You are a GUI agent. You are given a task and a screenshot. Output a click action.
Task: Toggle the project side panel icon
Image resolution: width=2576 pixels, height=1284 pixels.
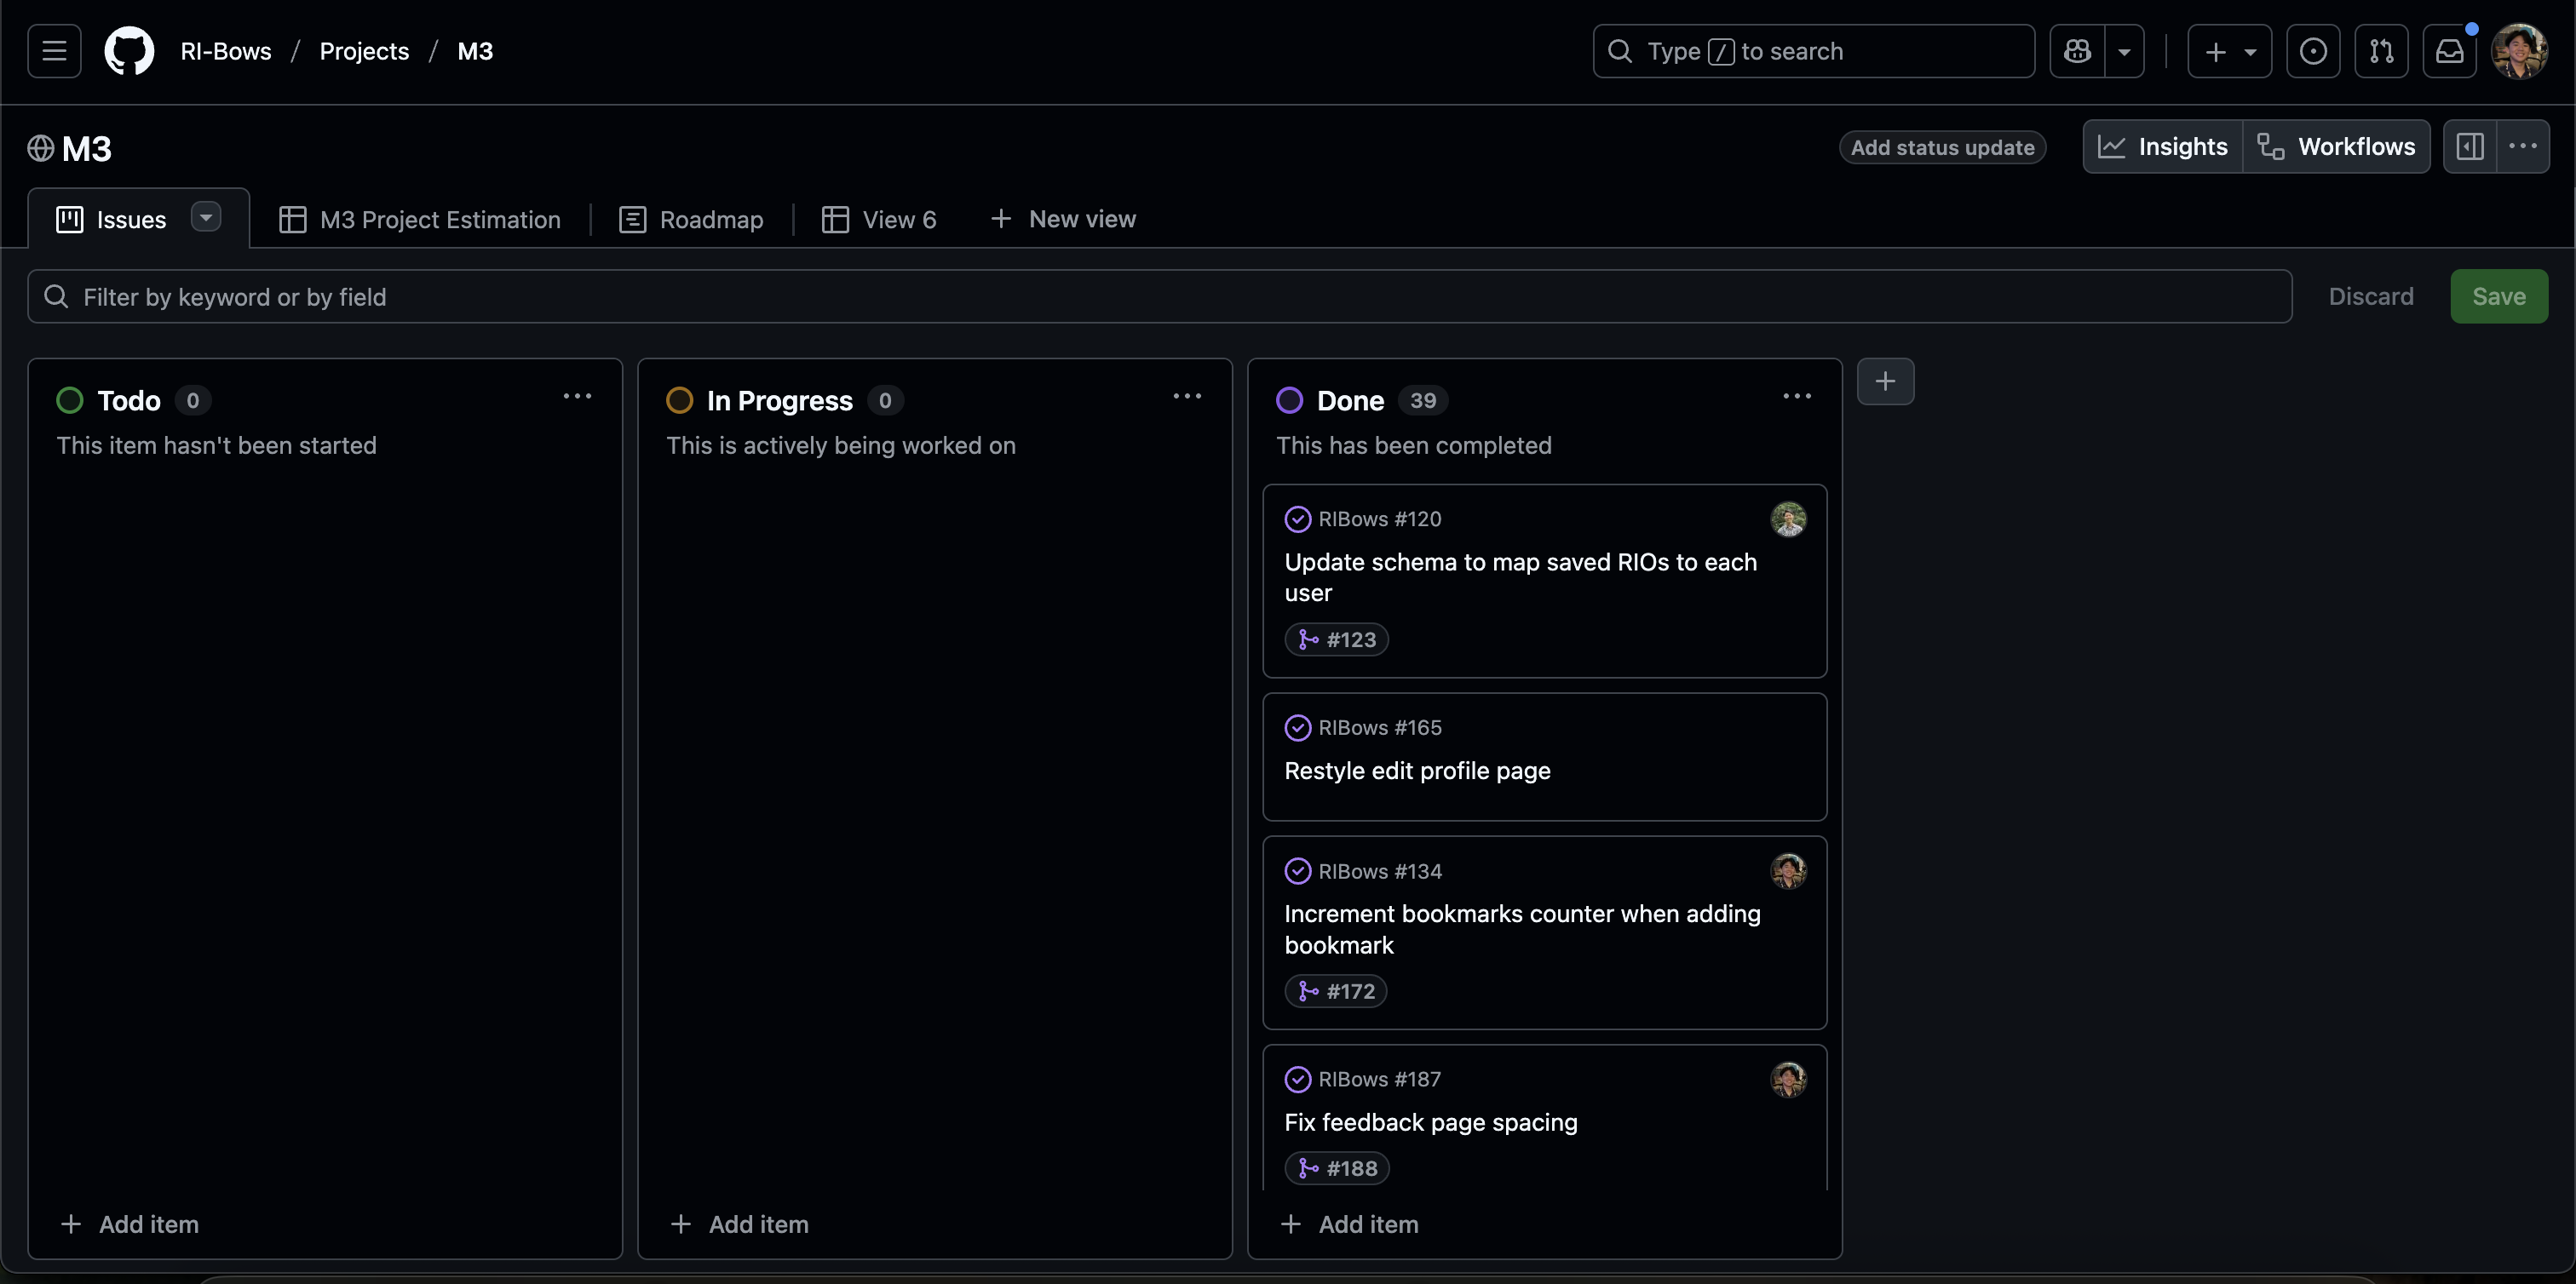[x=2470, y=147]
